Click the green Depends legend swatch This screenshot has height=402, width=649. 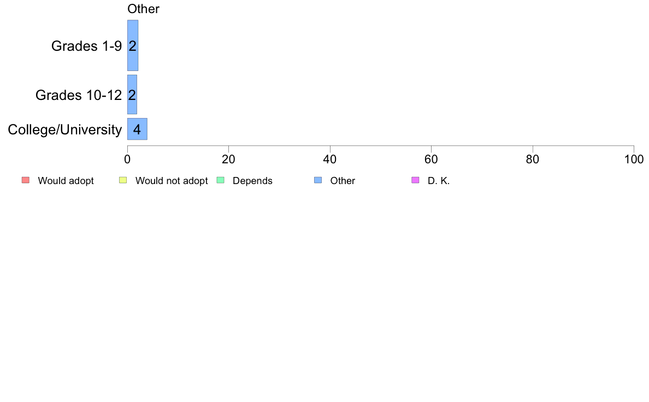click(221, 180)
